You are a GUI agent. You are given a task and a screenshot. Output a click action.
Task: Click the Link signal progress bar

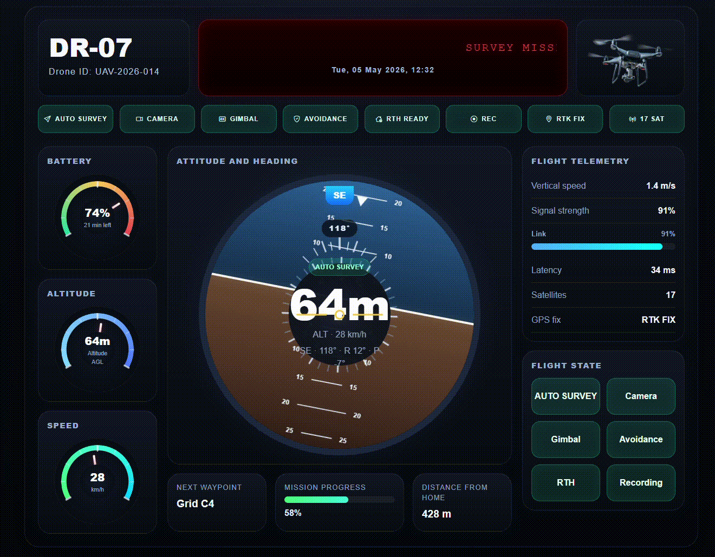[x=603, y=247]
